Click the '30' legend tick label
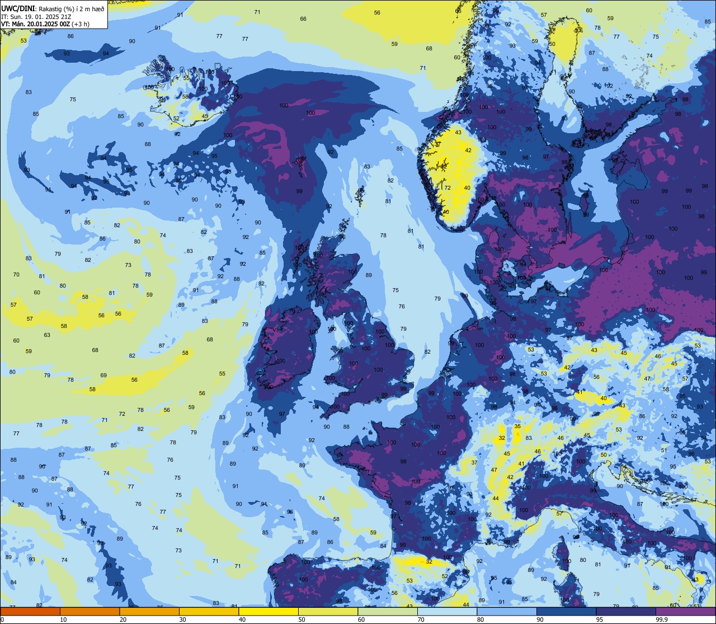 point(182,620)
